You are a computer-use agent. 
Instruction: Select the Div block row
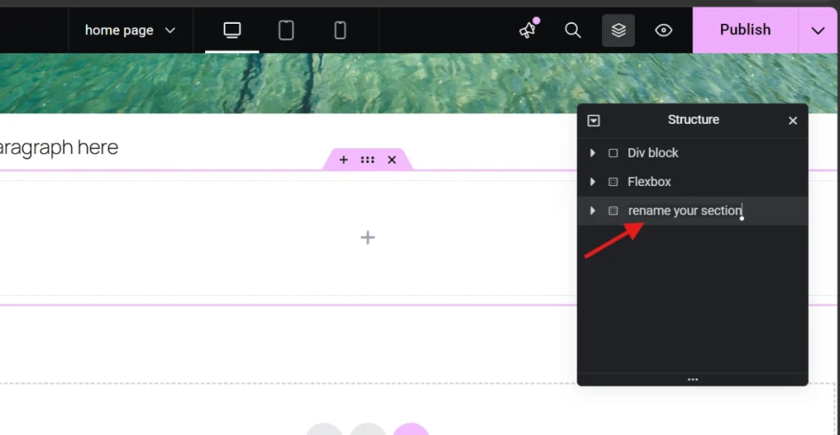pos(692,153)
